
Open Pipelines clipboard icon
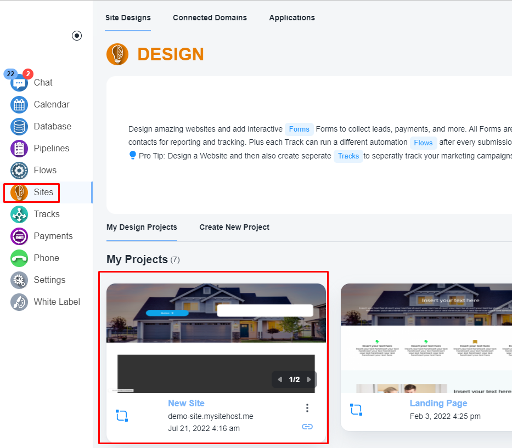[19, 149]
